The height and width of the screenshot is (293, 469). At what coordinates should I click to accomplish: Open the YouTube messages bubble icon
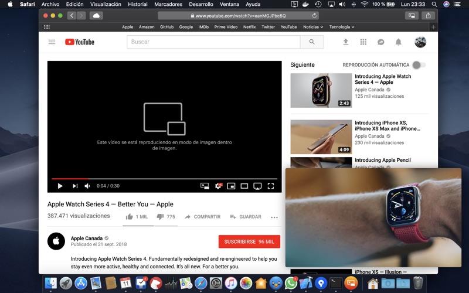click(380, 42)
